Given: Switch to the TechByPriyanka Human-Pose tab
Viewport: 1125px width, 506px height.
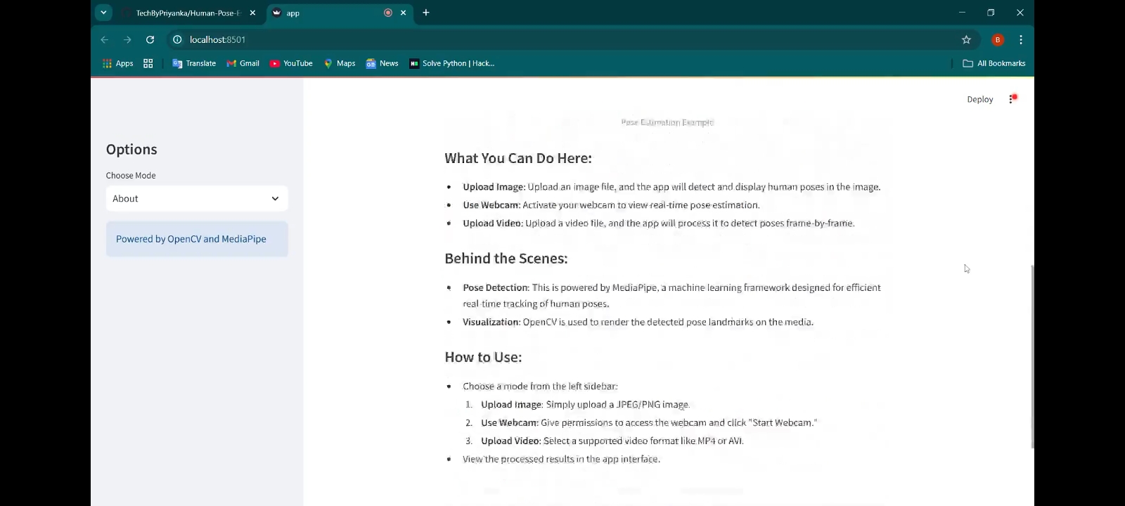Looking at the screenshot, I should coord(187,13).
